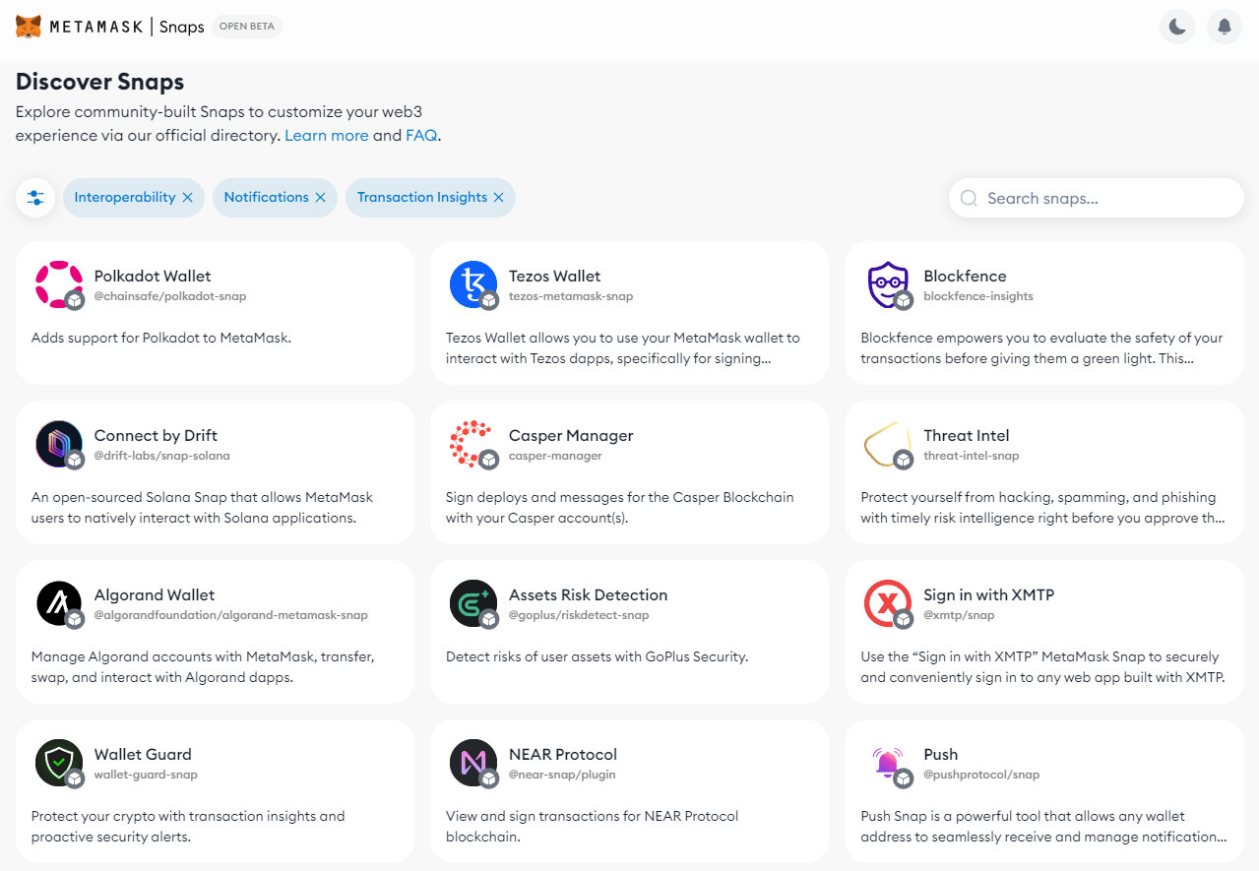The image size is (1259, 871).
Task: Click the Wallet Guard shield logo
Action: [59, 763]
